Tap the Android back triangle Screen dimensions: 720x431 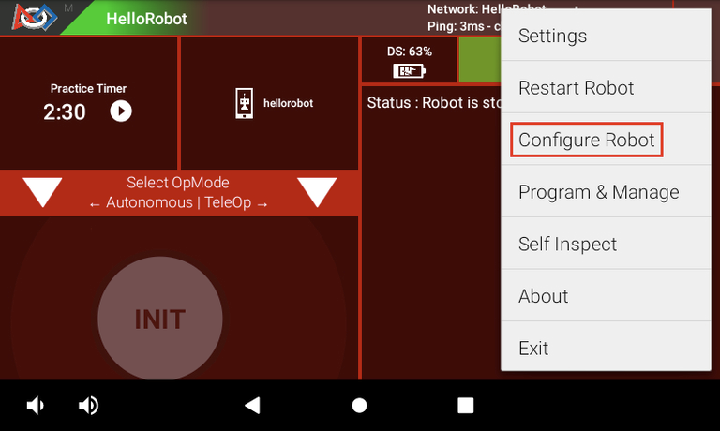pyautogui.click(x=252, y=406)
